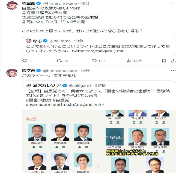Bookmark the first tweet
The height and width of the screenshot is (176, 176).
(x=164, y=61)
